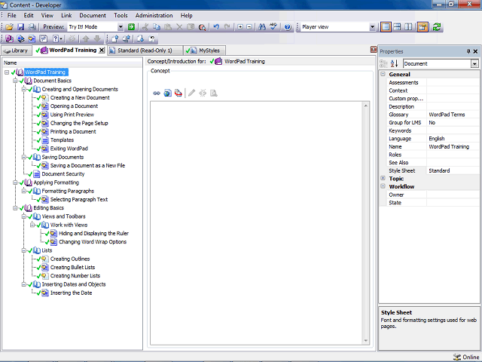Screen dimensions: 482x362
Task: Click the Cut scissors icon
Action: 145,27
